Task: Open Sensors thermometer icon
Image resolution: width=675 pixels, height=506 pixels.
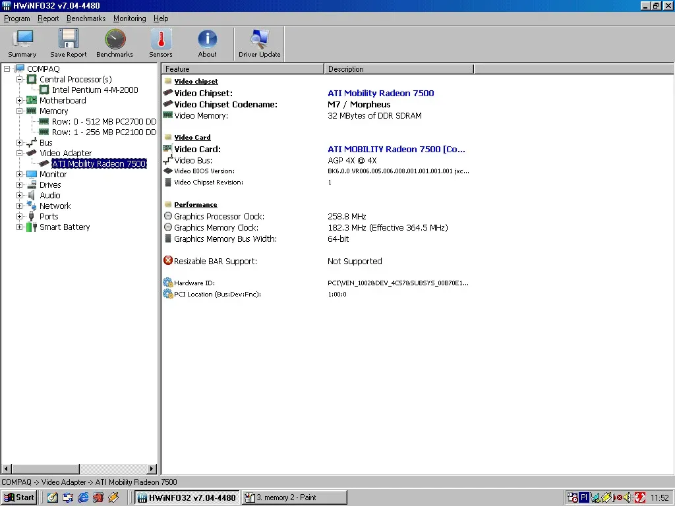Action: tap(161, 39)
